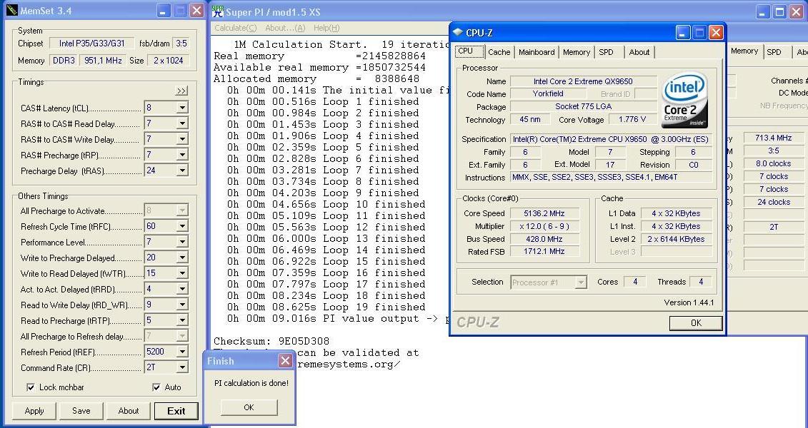Screen dimensions: 808x428
Task: Switch to the Cache tab in CPU-Z
Action: coord(499,52)
